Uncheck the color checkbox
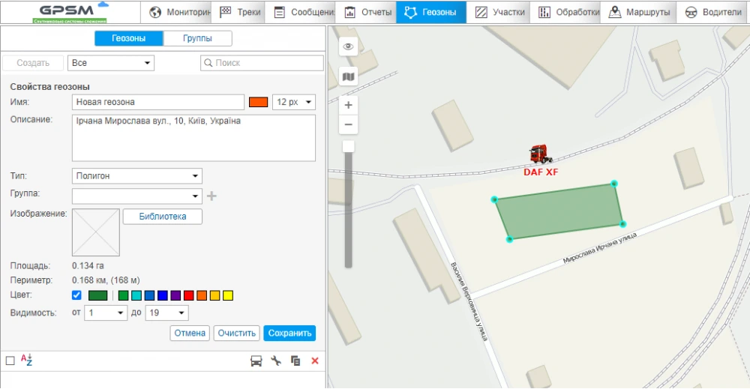The height and width of the screenshot is (389, 750). 76,295
